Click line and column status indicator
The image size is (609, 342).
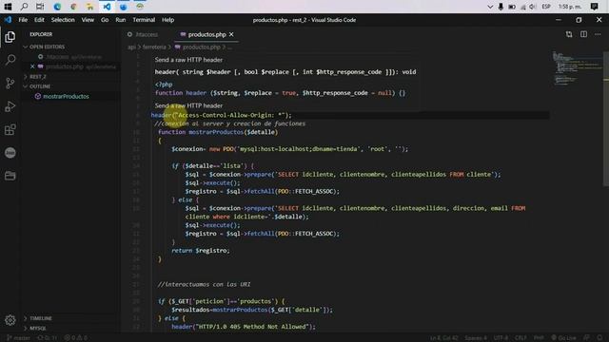tap(443, 338)
